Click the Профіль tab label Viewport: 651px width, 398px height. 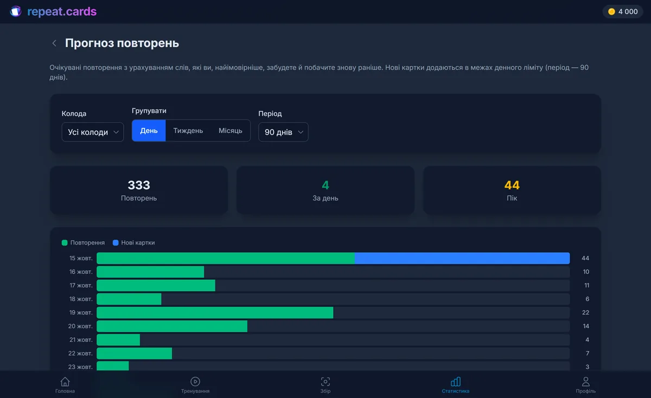(586, 391)
